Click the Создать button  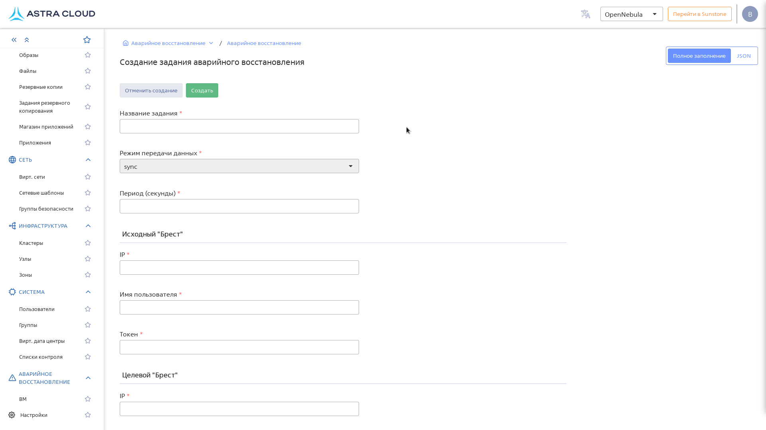[x=202, y=90]
